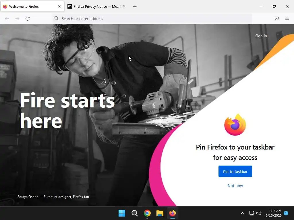Image resolution: width=294 pixels, height=220 pixels.
Task: Expand hidden system tray icons
Action: pyautogui.click(x=242, y=213)
